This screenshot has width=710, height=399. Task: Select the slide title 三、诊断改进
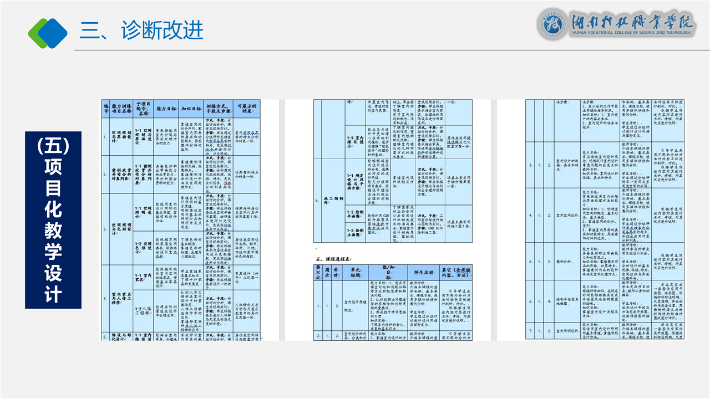coord(141,30)
